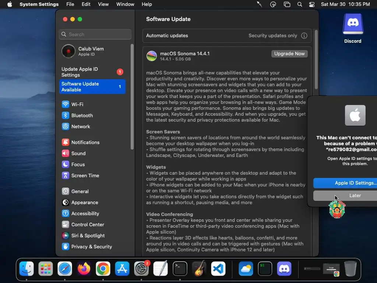Screen dimensions: 377x283
Task: Launch Visual Studio Code from the Dock
Action: pos(218,269)
